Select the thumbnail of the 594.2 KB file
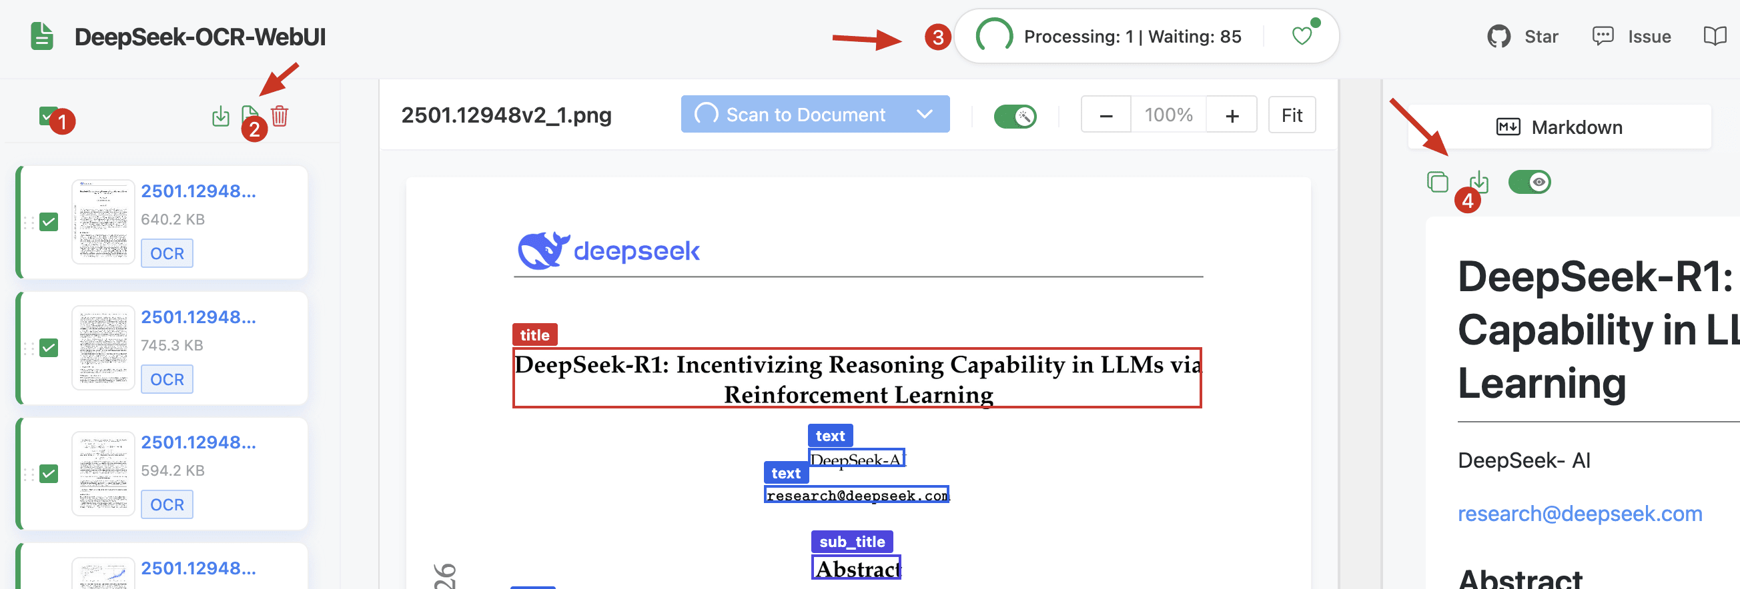This screenshot has height=589, width=1740. (x=103, y=474)
